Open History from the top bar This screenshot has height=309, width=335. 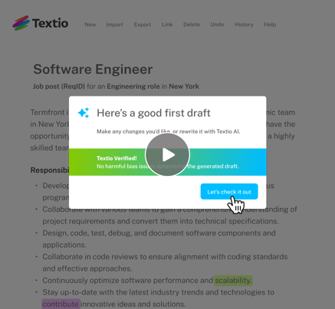pyautogui.click(x=244, y=24)
